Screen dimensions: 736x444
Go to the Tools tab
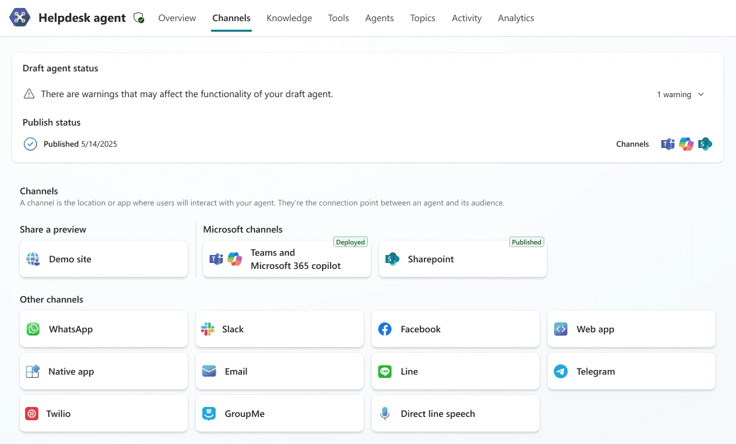coord(339,18)
